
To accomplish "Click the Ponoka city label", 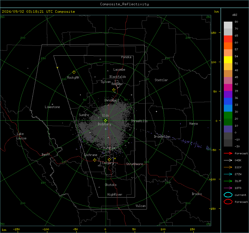I will coord(126,57).
